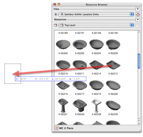Select the K-02200 sink thumbnail
Screen dimensions: 143x137
click(63, 44)
